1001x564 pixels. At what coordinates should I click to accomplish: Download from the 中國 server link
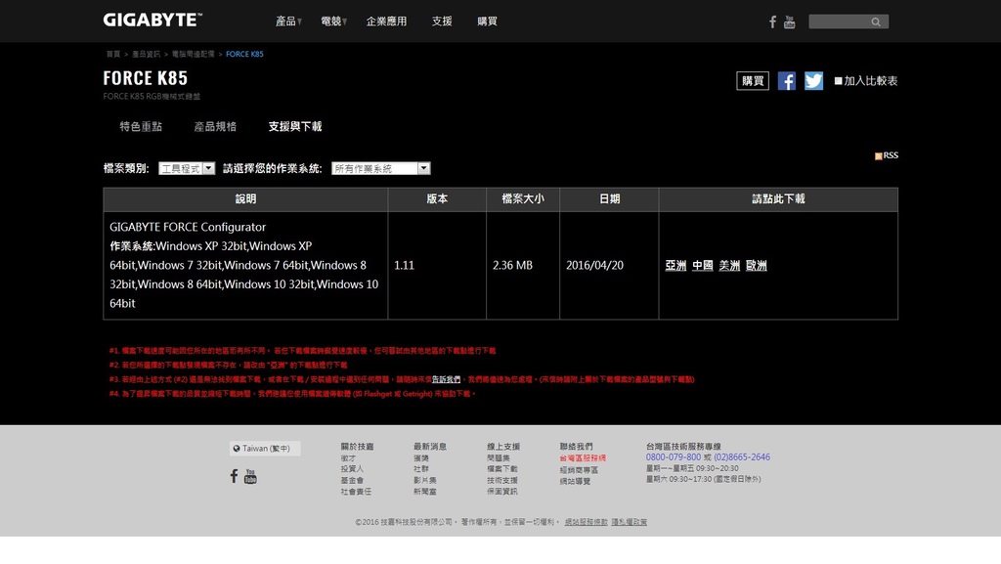tap(702, 266)
